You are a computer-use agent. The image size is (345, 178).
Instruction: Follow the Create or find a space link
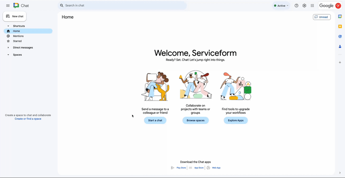point(28,119)
